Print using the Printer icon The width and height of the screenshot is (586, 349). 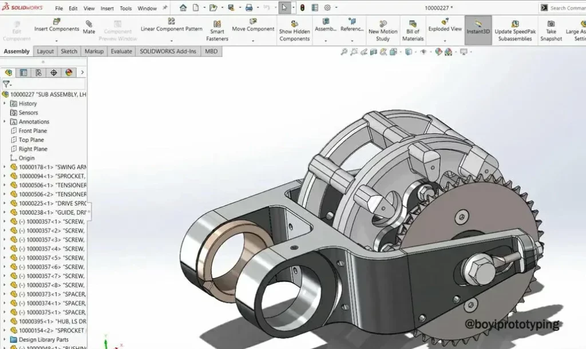click(249, 8)
